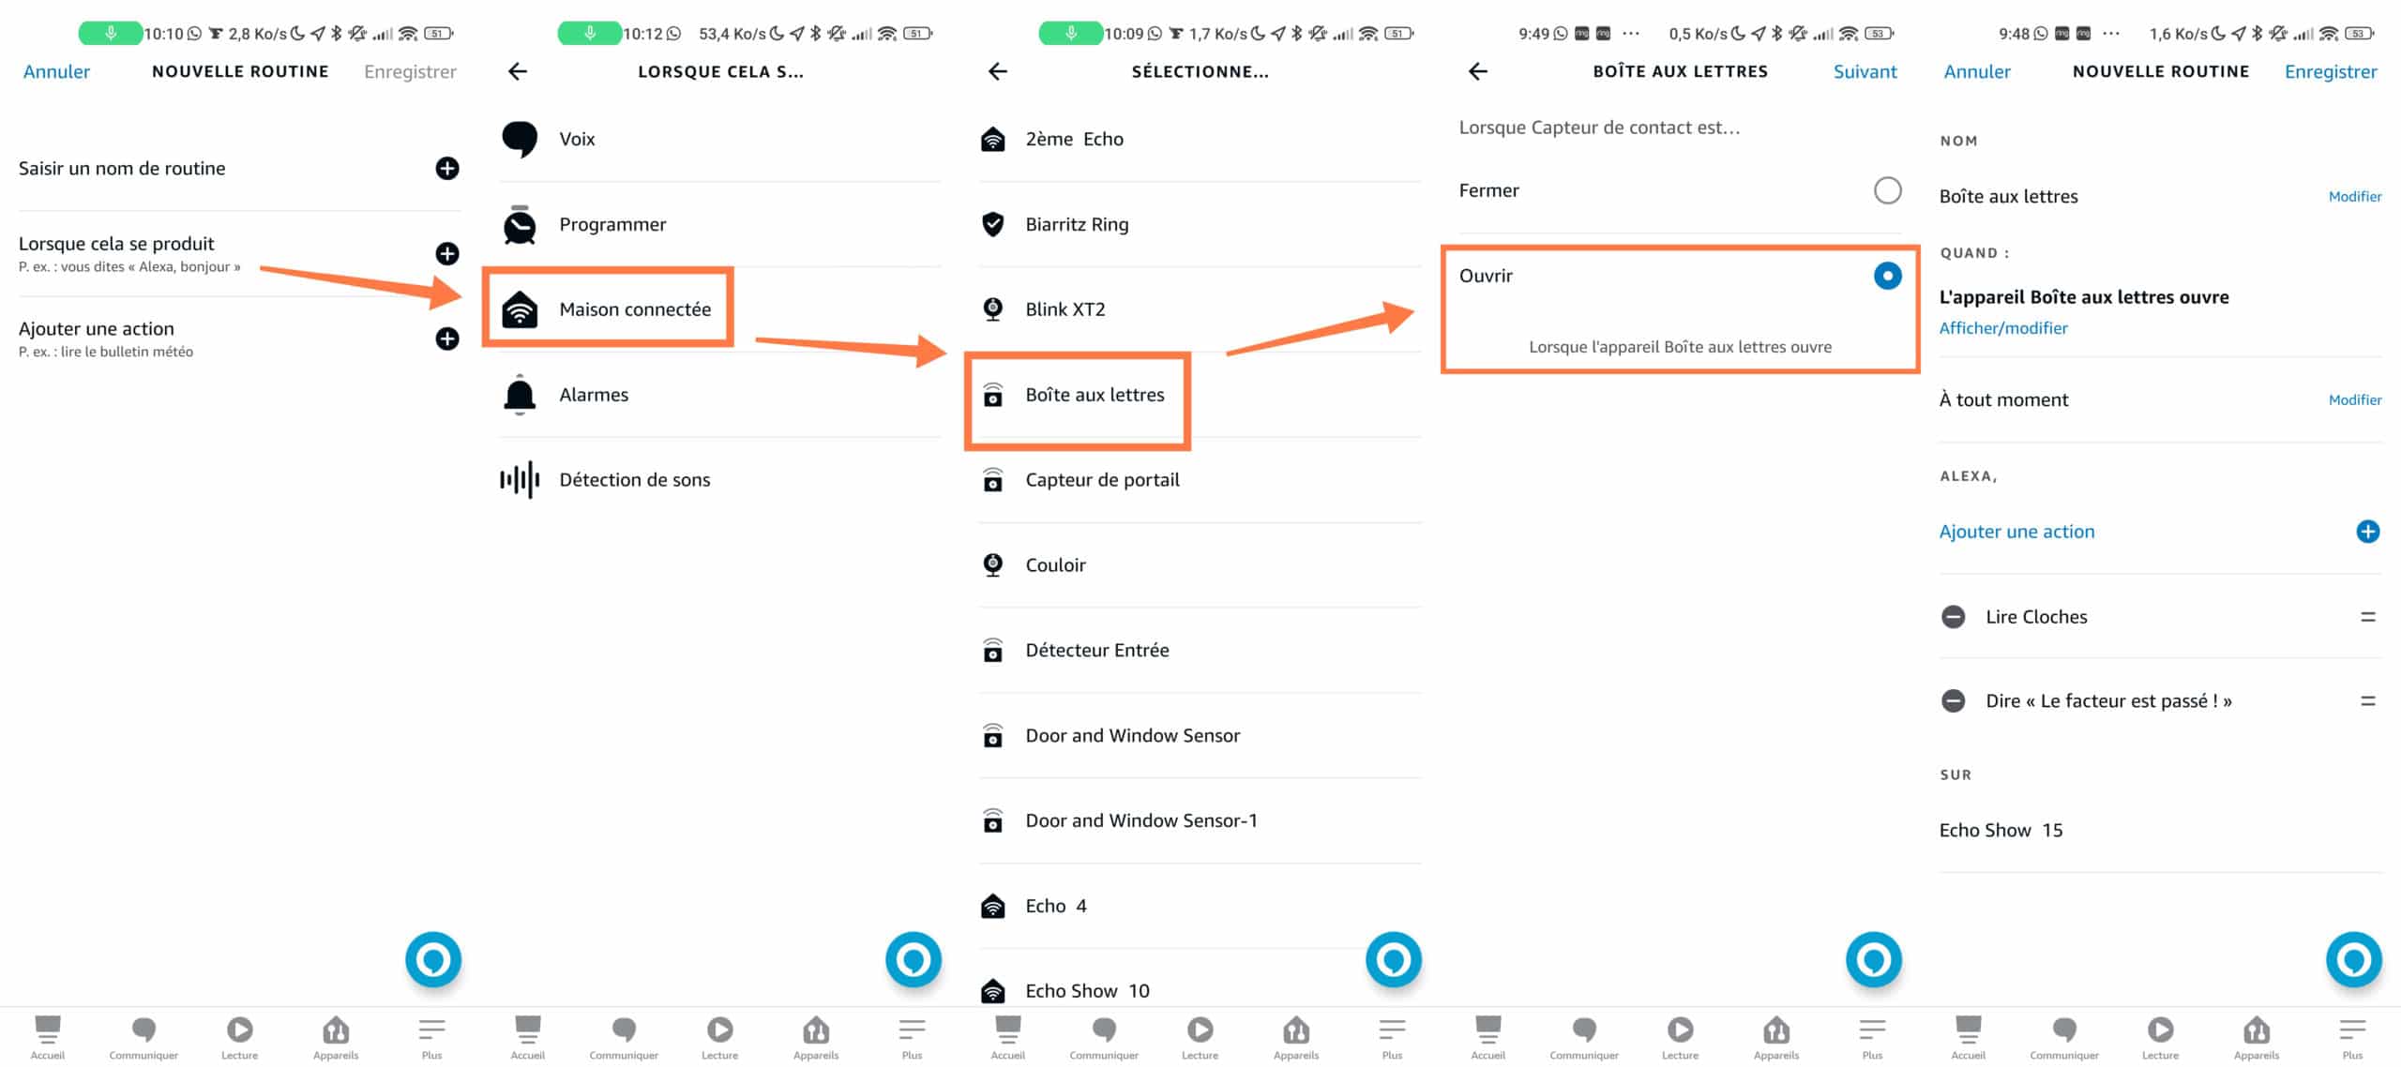Screen dimensions: 2401x1067
Task: Tap the plus icon beside 'Saisir un nom de routine'
Action: click(x=447, y=169)
